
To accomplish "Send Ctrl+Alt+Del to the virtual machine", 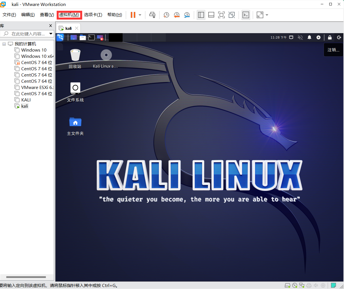I will click(152, 15).
